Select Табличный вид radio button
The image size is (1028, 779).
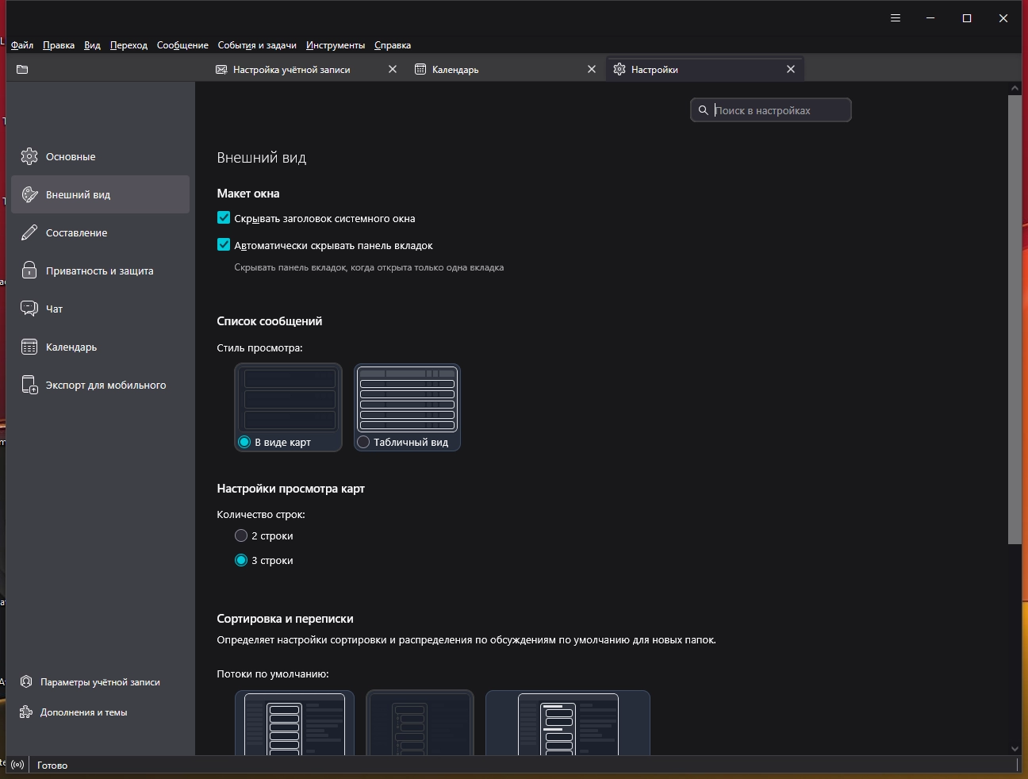pos(363,442)
